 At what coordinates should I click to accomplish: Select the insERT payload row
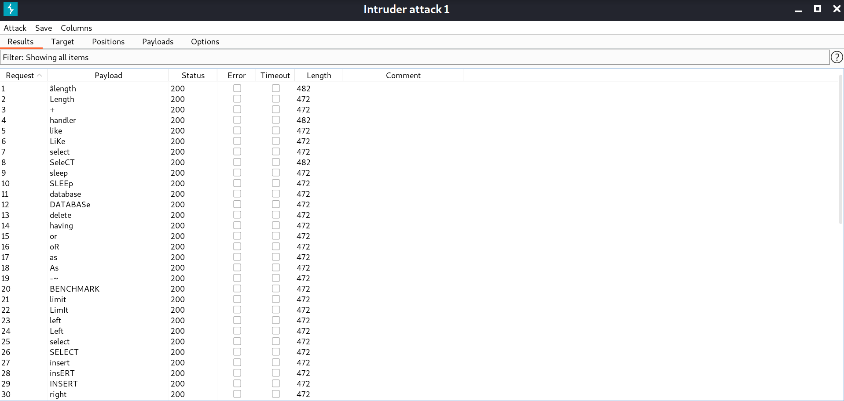[x=62, y=373]
